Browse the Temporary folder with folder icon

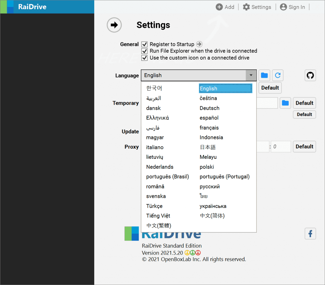[285, 103]
